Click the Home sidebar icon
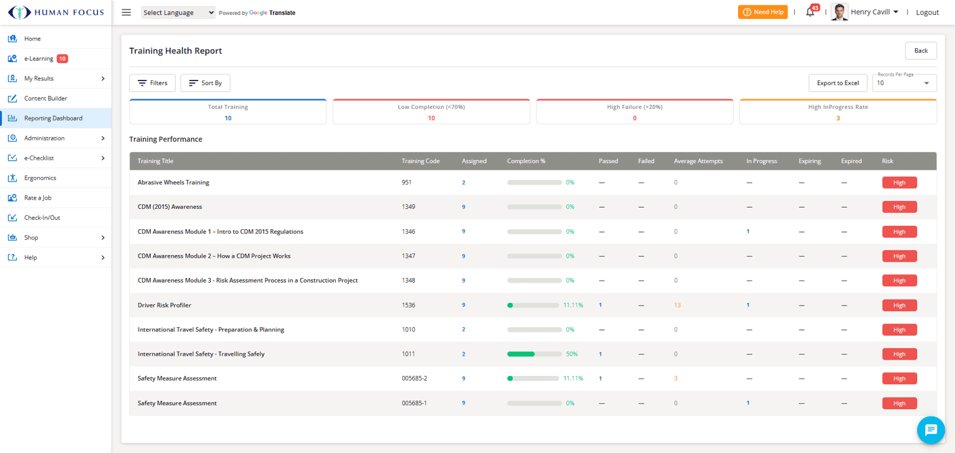 (12, 39)
